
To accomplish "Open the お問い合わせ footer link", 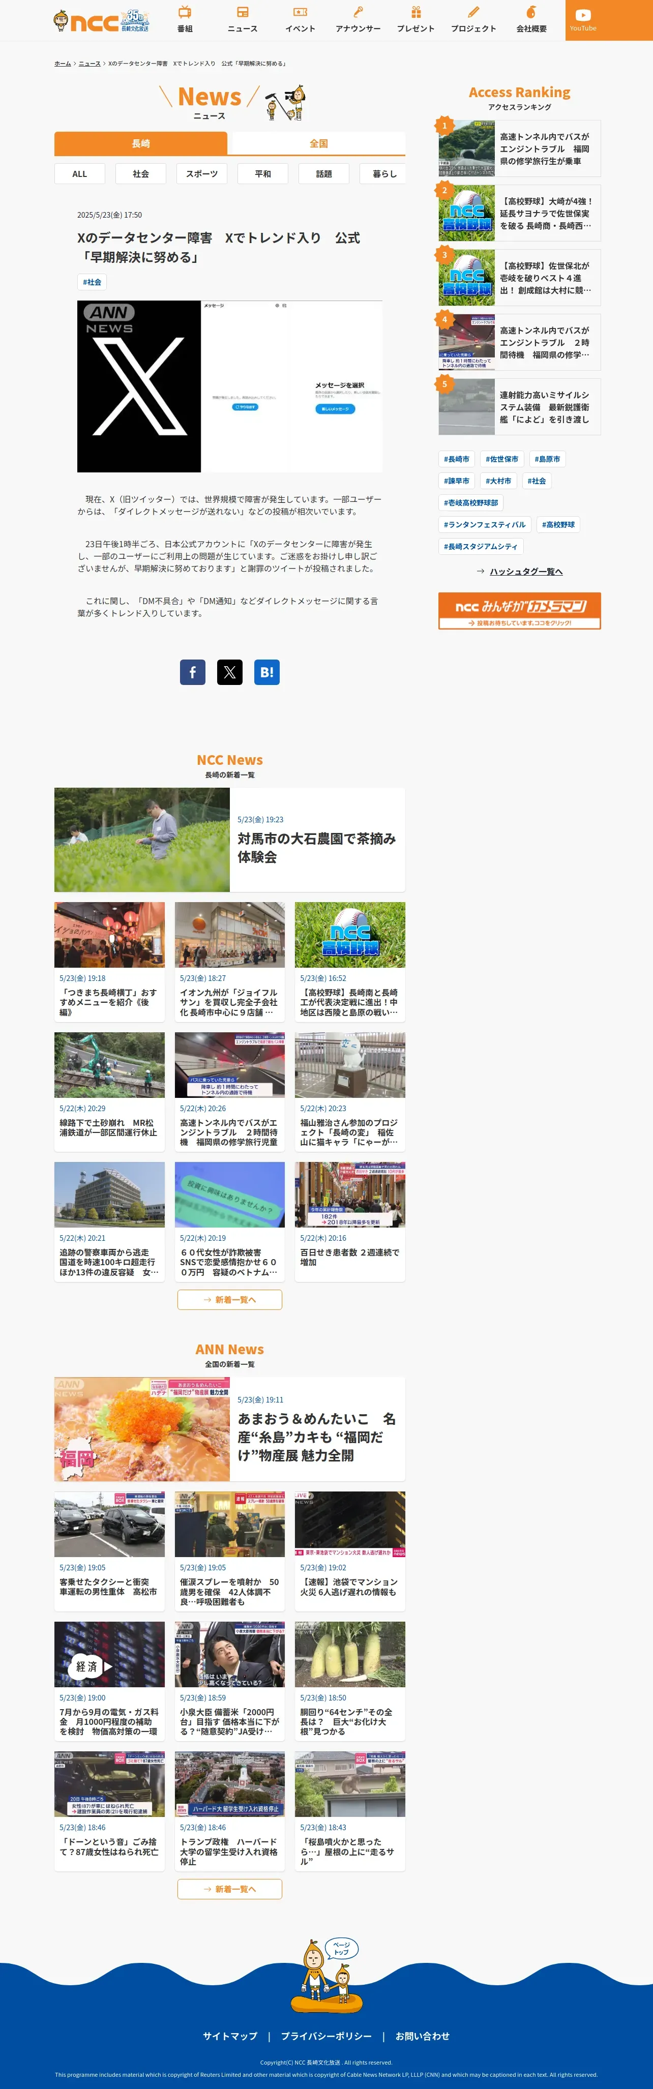I will (x=423, y=2036).
